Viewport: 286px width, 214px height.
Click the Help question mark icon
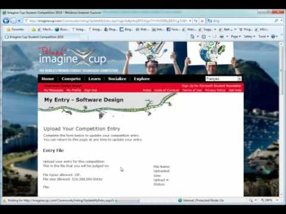273,37
